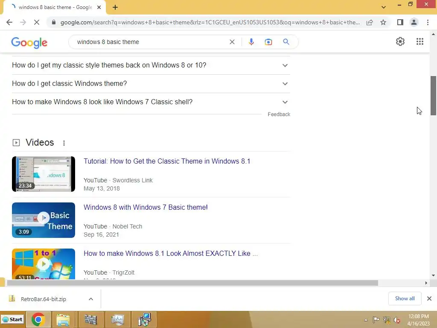Stop loading the page

[37, 22]
